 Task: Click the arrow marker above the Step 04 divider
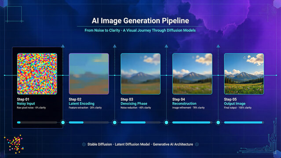(218, 46)
